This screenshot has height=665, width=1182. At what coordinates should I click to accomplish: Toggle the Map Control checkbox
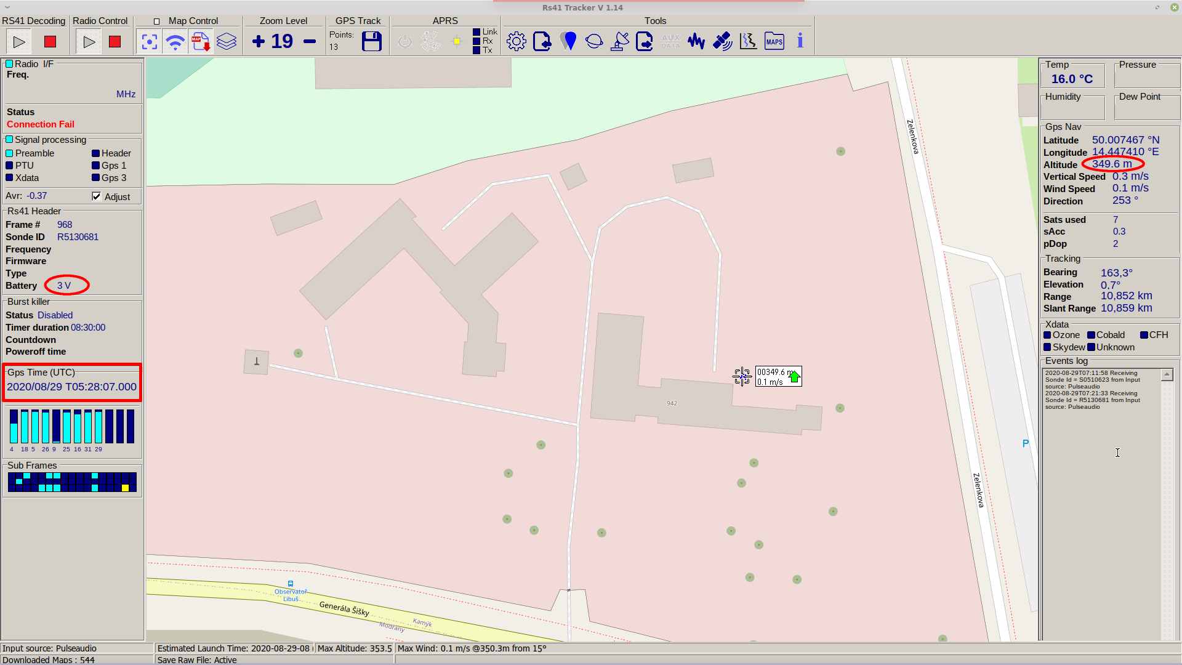coord(156,22)
